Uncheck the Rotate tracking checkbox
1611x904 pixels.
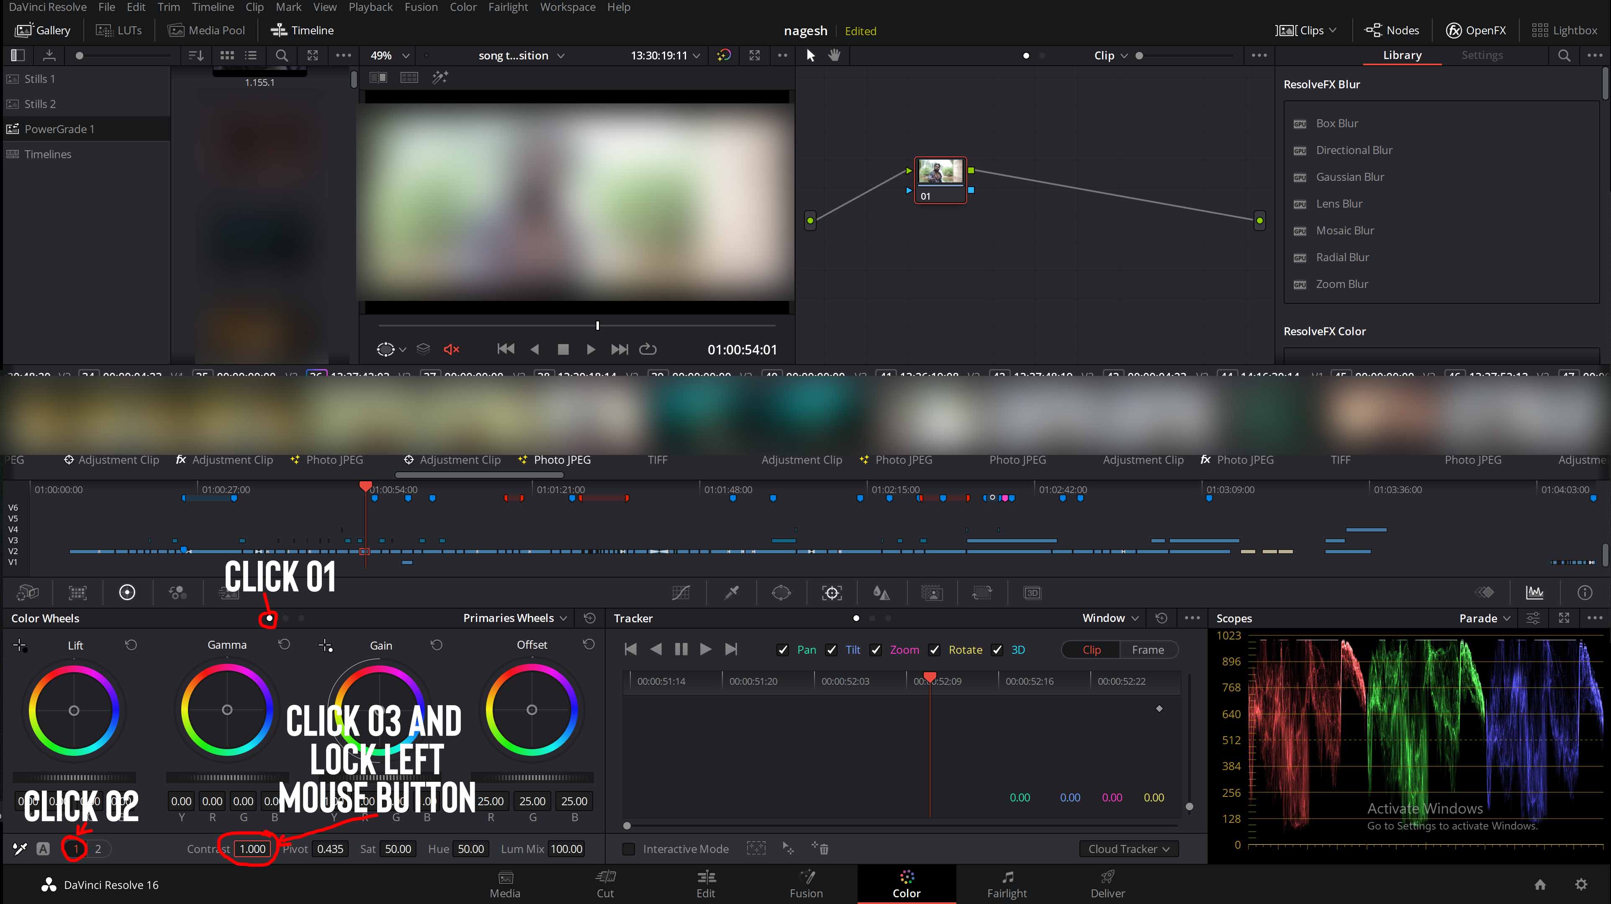934,650
